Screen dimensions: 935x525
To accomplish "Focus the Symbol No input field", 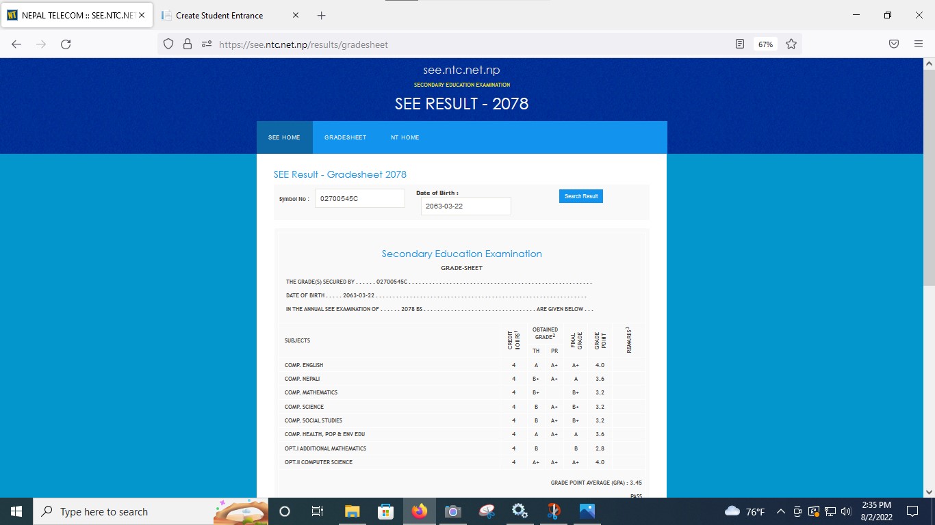I will click(x=359, y=199).
